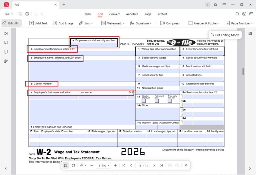Image resolution: width=256 pixels, height=175 pixels.
Task: Open the attachments paperclip icon
Action: click(6, 61)
